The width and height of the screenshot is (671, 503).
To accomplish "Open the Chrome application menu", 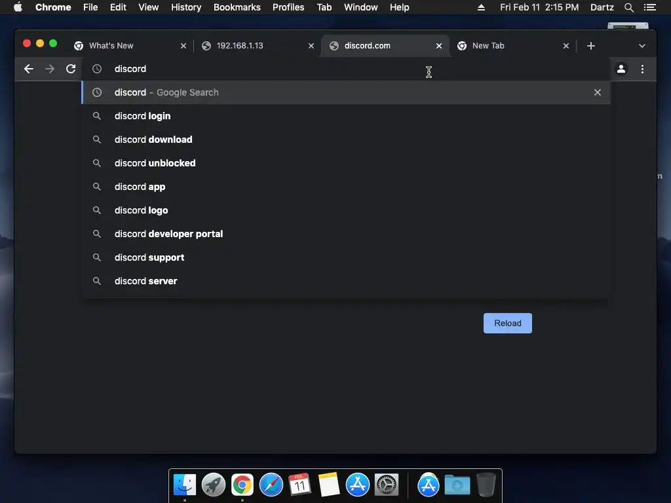I will click(53, 7).
